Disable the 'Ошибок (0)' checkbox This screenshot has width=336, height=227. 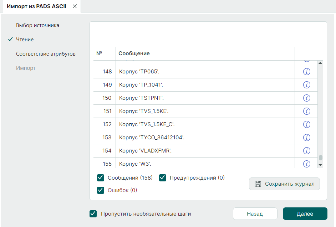pyautogui.click(x=101, y=190)
